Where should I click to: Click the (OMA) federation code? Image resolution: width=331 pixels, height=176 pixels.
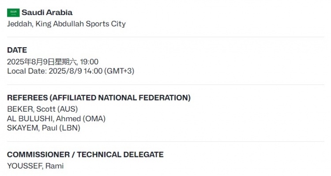[94, 119]
